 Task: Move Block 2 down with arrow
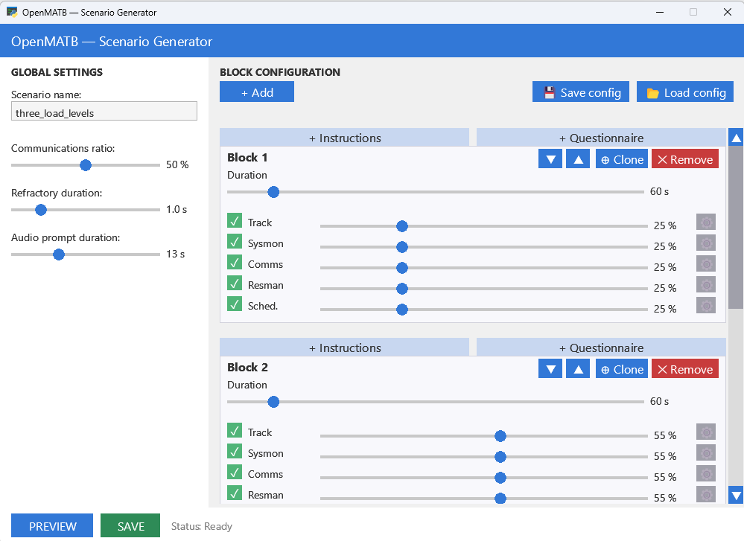[550, 369]
